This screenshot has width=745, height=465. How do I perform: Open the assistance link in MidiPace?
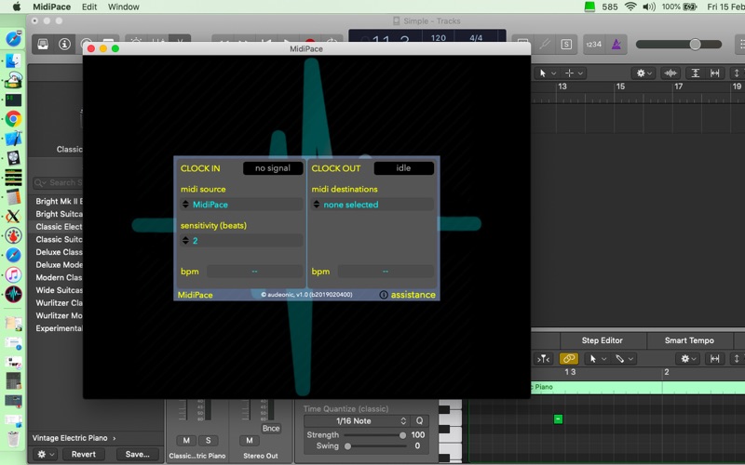click(x=413, y=295)
